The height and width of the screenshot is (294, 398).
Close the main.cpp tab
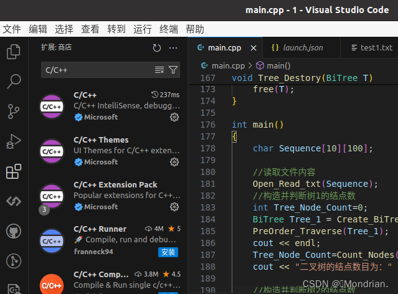[253, 48]
